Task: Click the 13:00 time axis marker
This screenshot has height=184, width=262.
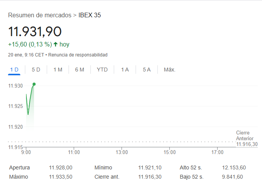Action: 122,152
